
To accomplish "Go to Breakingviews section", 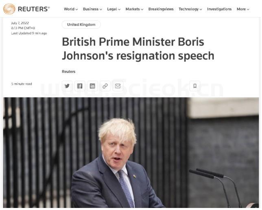I will (x=161, y=9).
